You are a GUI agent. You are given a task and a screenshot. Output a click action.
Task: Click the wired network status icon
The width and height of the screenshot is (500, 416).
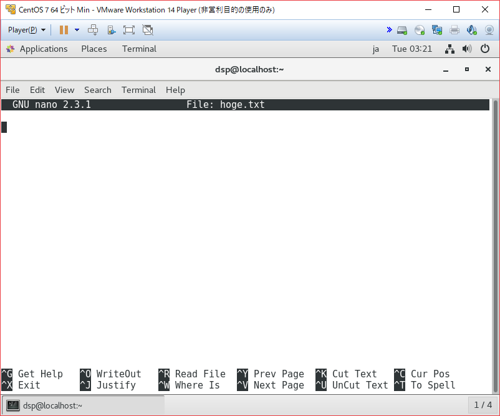[x=450, y=49]
